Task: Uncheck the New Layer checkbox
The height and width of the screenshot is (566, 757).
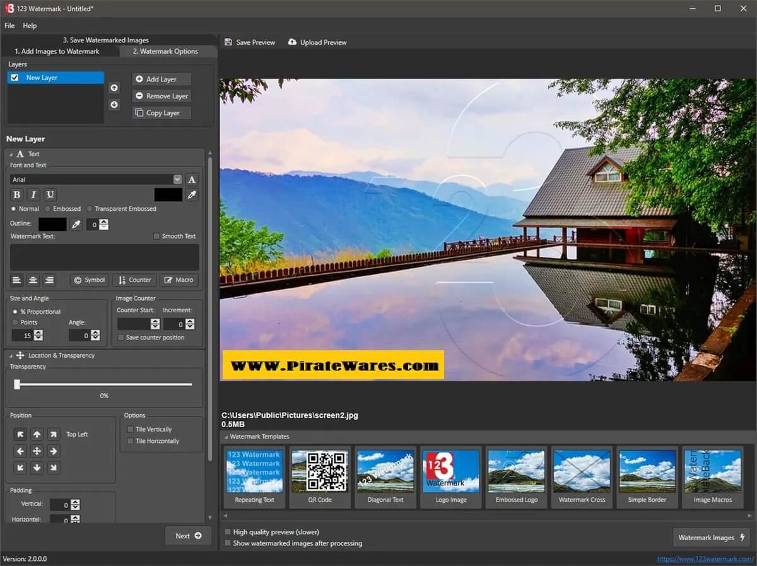Action: (x=15, y=78)
